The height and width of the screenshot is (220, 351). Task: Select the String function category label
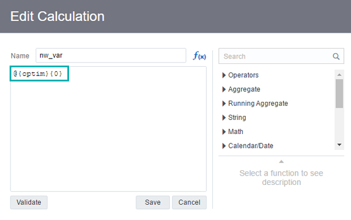[x=237, y=118]
